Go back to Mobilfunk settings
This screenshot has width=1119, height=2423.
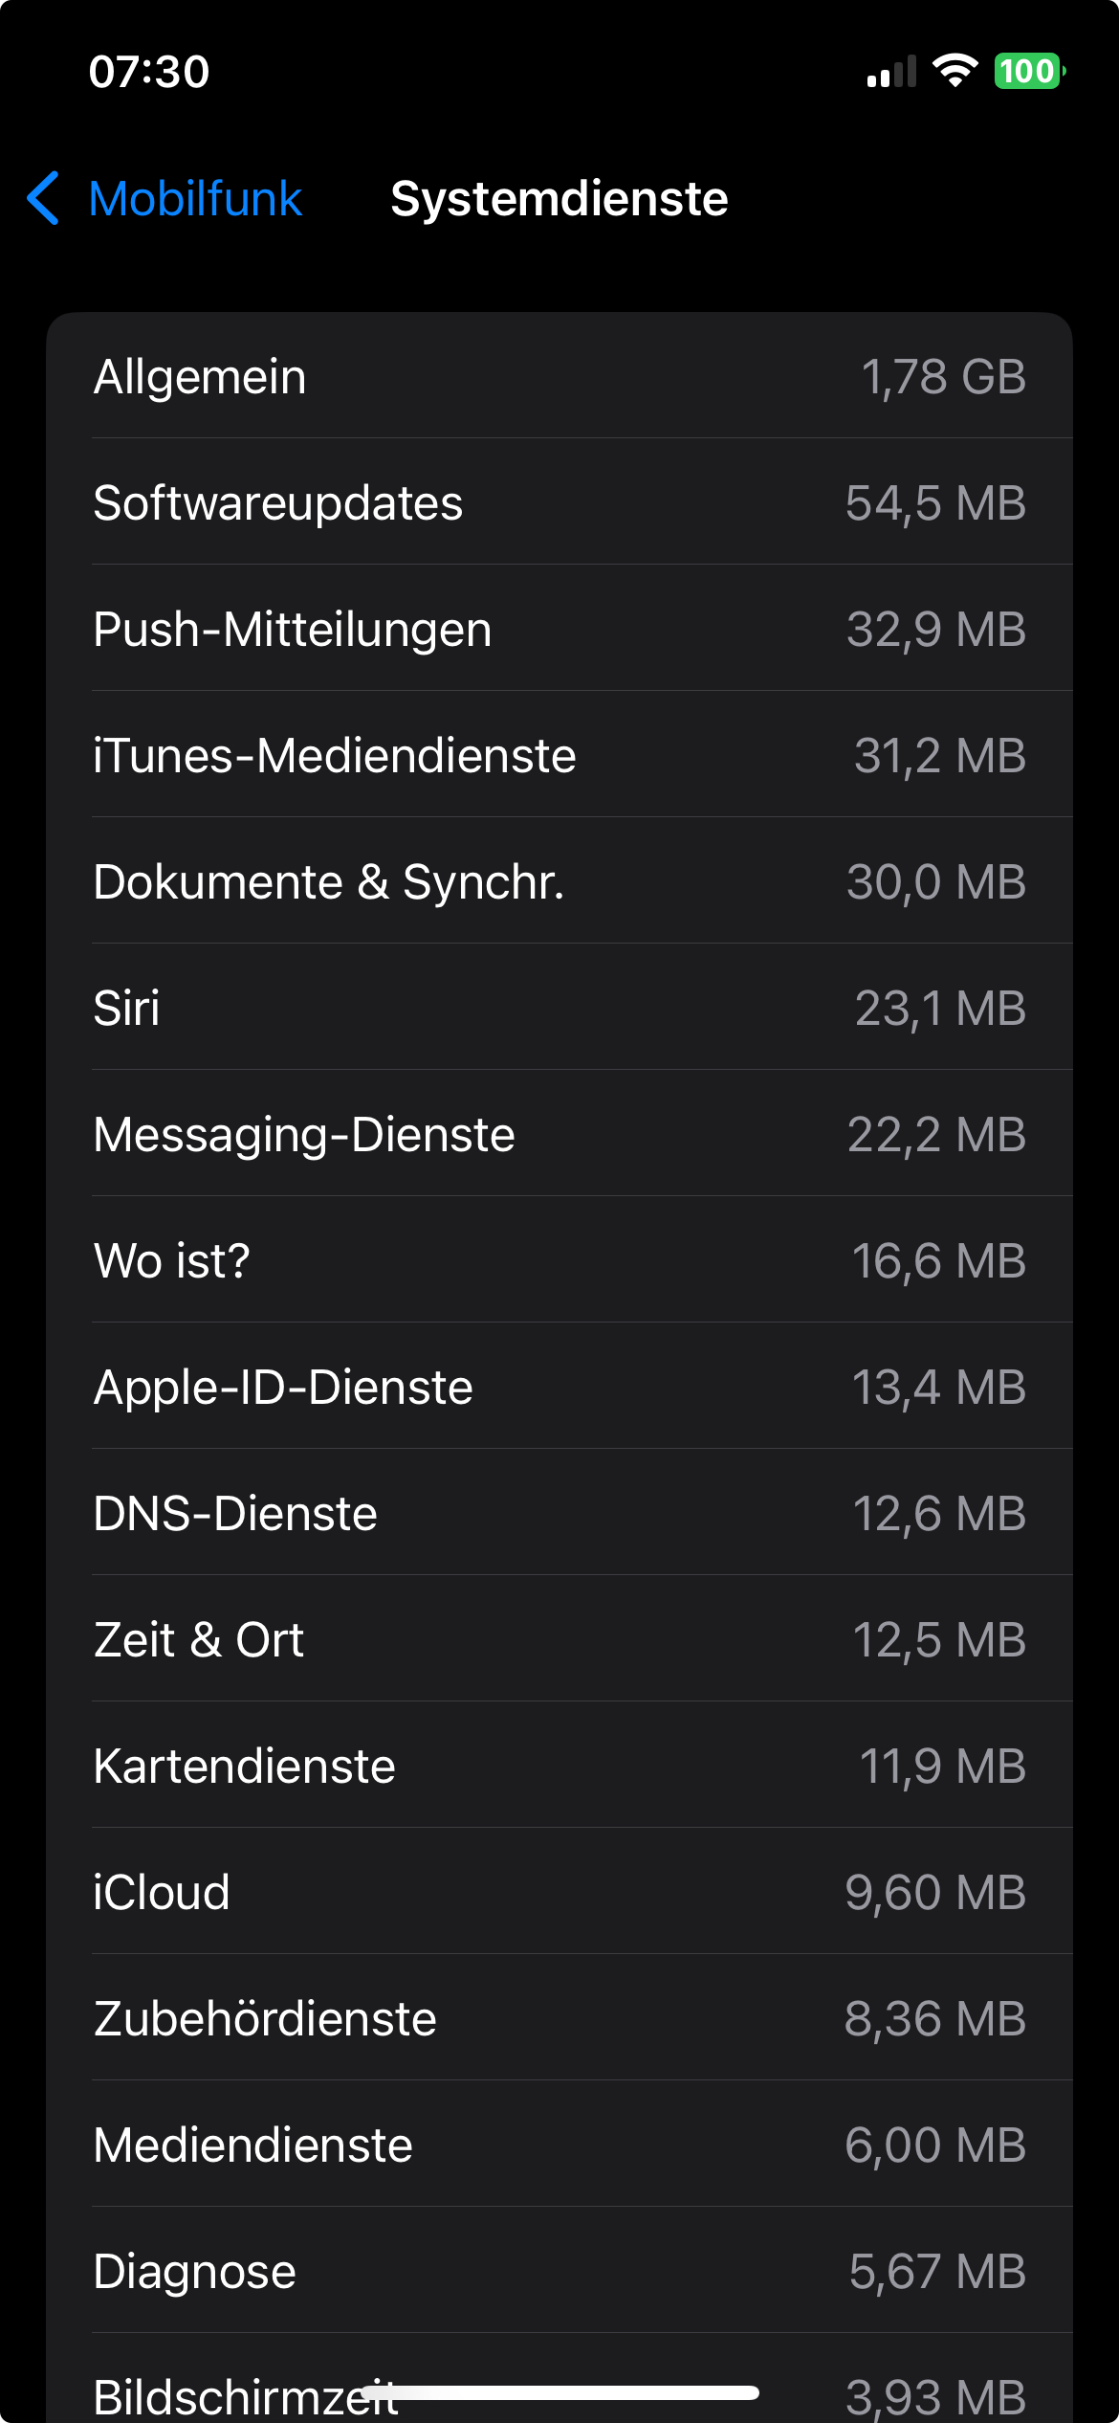195,199
